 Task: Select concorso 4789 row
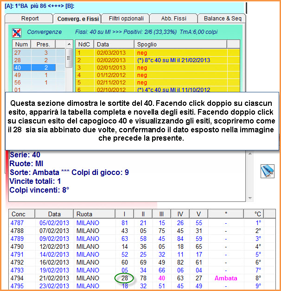point(142,239)
